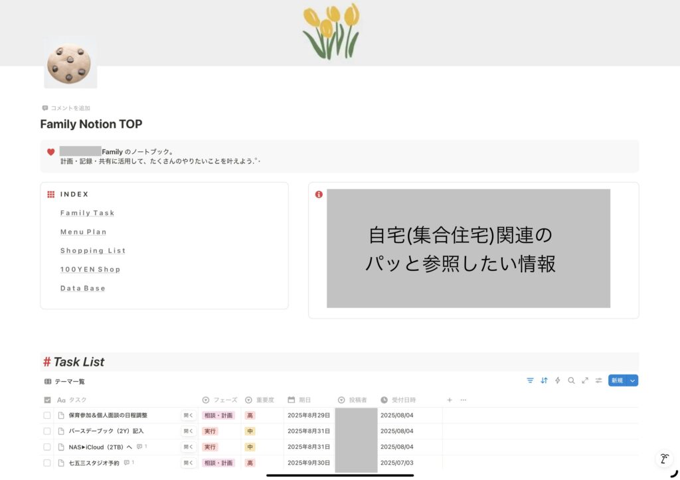This screenshot has width=680, height=480.
Task: Navigate to the Shopping List page link
Action: point(93,250)
